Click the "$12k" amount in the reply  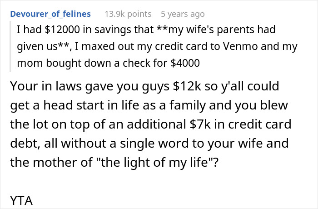tap(187, 86)
